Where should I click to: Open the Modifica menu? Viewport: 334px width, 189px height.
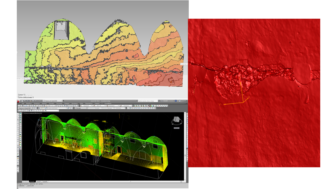(x=29, y=103)
